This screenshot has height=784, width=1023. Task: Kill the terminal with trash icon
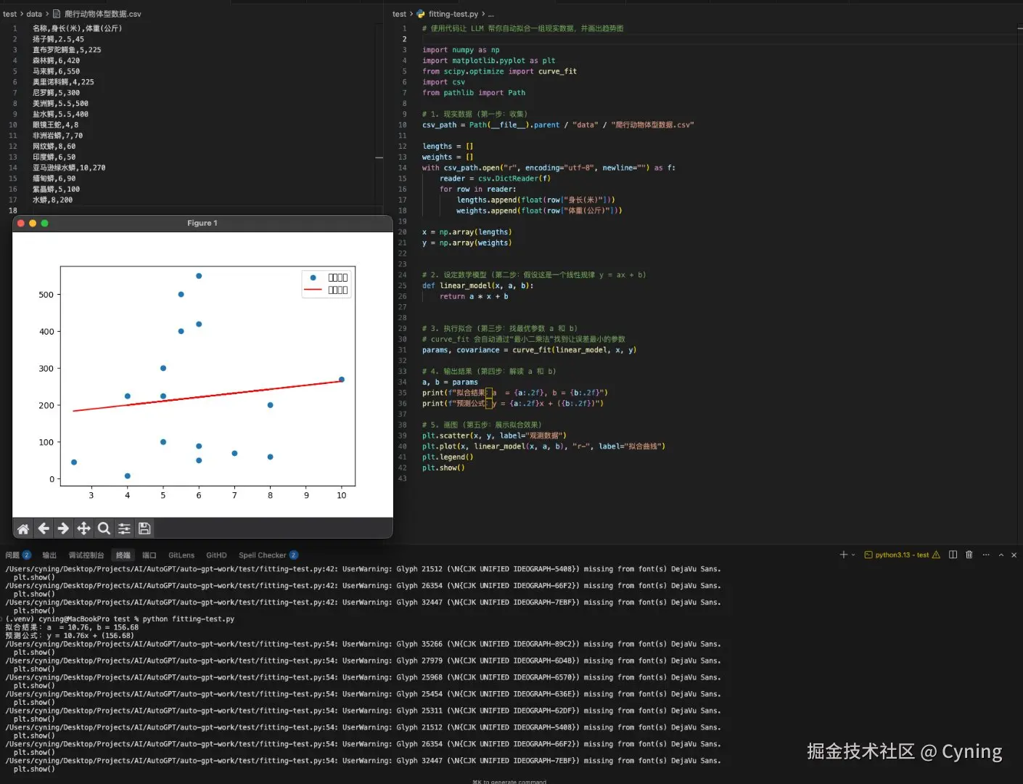coord(969,555)
